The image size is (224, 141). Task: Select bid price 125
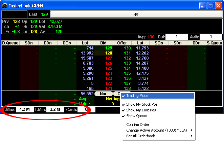pos(109,68)
